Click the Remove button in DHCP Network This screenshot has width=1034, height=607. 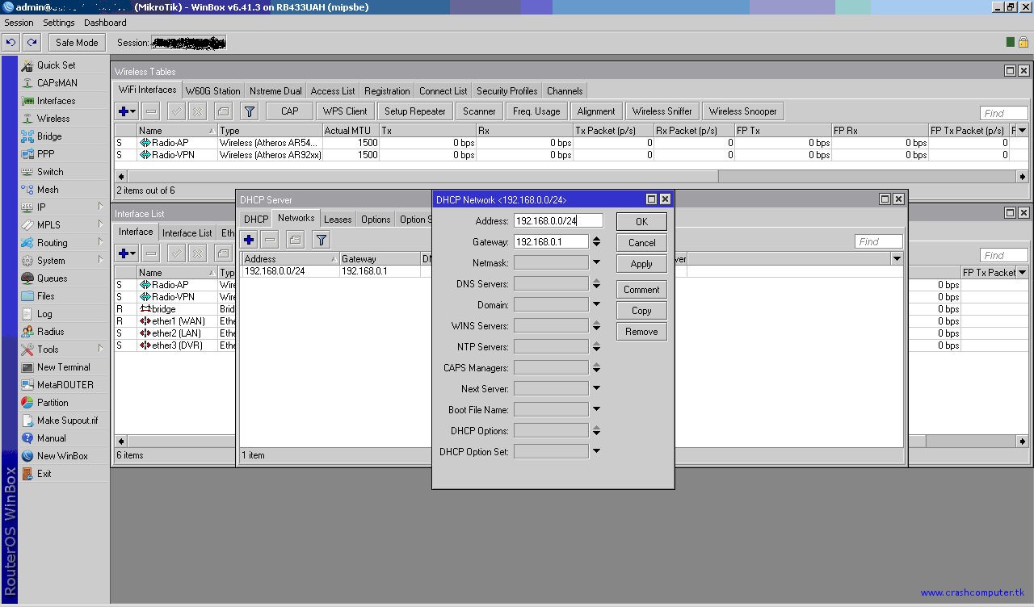pyautogui.click(x=641, y=332)
